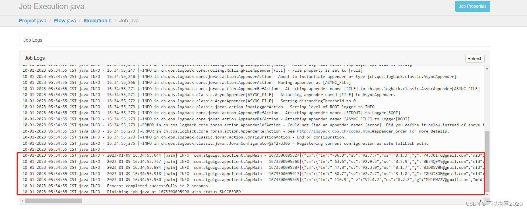Open the Job Properties button
This screenshot has height=209, width=527.
click(x=472, y=6)
